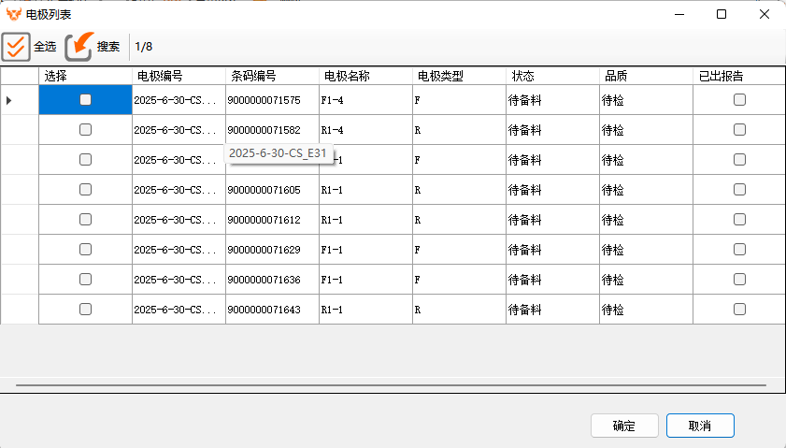Toggle the 已出报告 checkbox for barcode 9000000071643

739,310
